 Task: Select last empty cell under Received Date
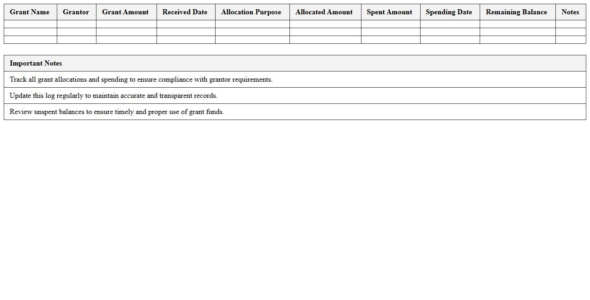pyautogui.click(x=186, y=40)
